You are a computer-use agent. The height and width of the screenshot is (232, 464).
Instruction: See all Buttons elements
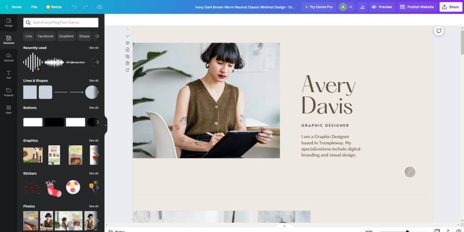tap(94, 108)
